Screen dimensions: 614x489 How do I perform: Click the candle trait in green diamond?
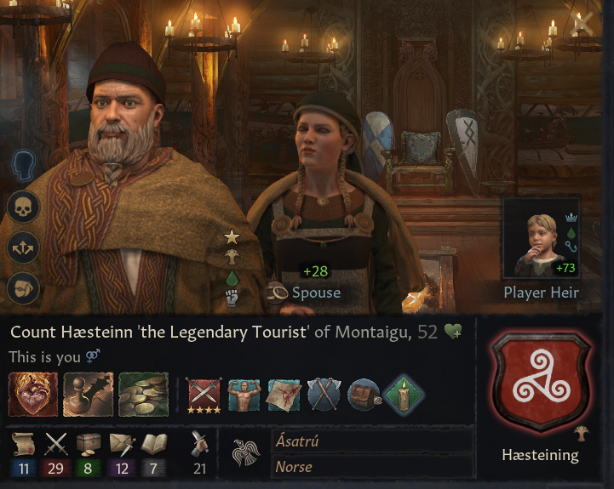pos(404,394)
